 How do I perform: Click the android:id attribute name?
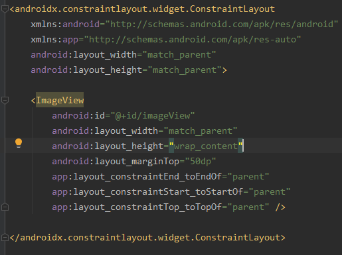click(78, 115)
